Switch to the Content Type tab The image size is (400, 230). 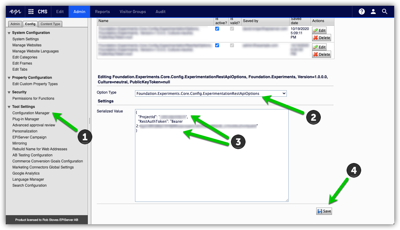point(50,24)
